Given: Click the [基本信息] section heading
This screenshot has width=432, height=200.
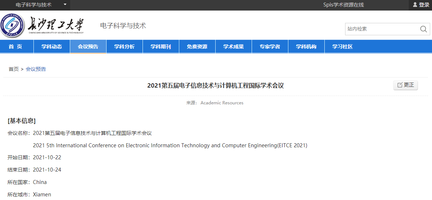Looking at the screenshot, I should tap(21, 121).
